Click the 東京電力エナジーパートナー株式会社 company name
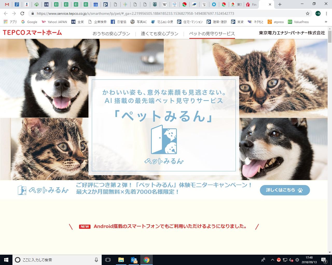The width and height of the screenshot is (332, 265). point(292,33)
